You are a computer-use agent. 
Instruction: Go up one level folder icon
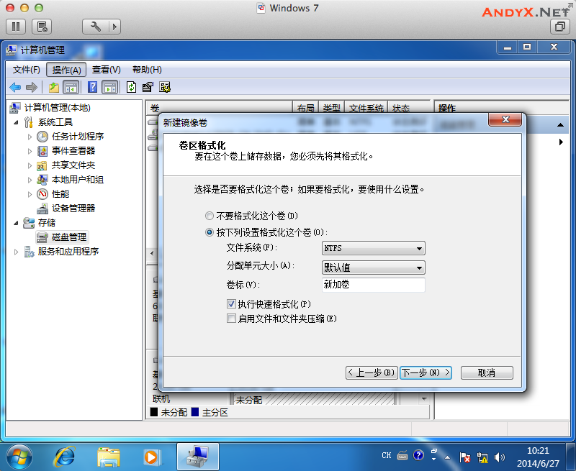coord(54,87)
